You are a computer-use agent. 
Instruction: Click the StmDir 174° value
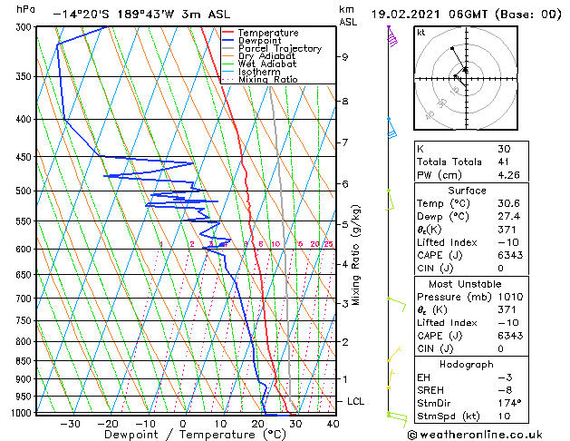click(510, 403)
